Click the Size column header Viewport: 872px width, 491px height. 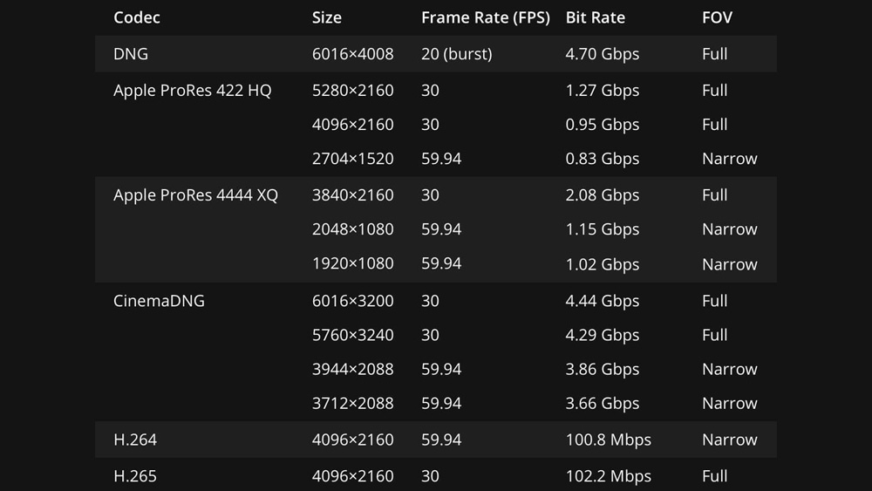326,17
